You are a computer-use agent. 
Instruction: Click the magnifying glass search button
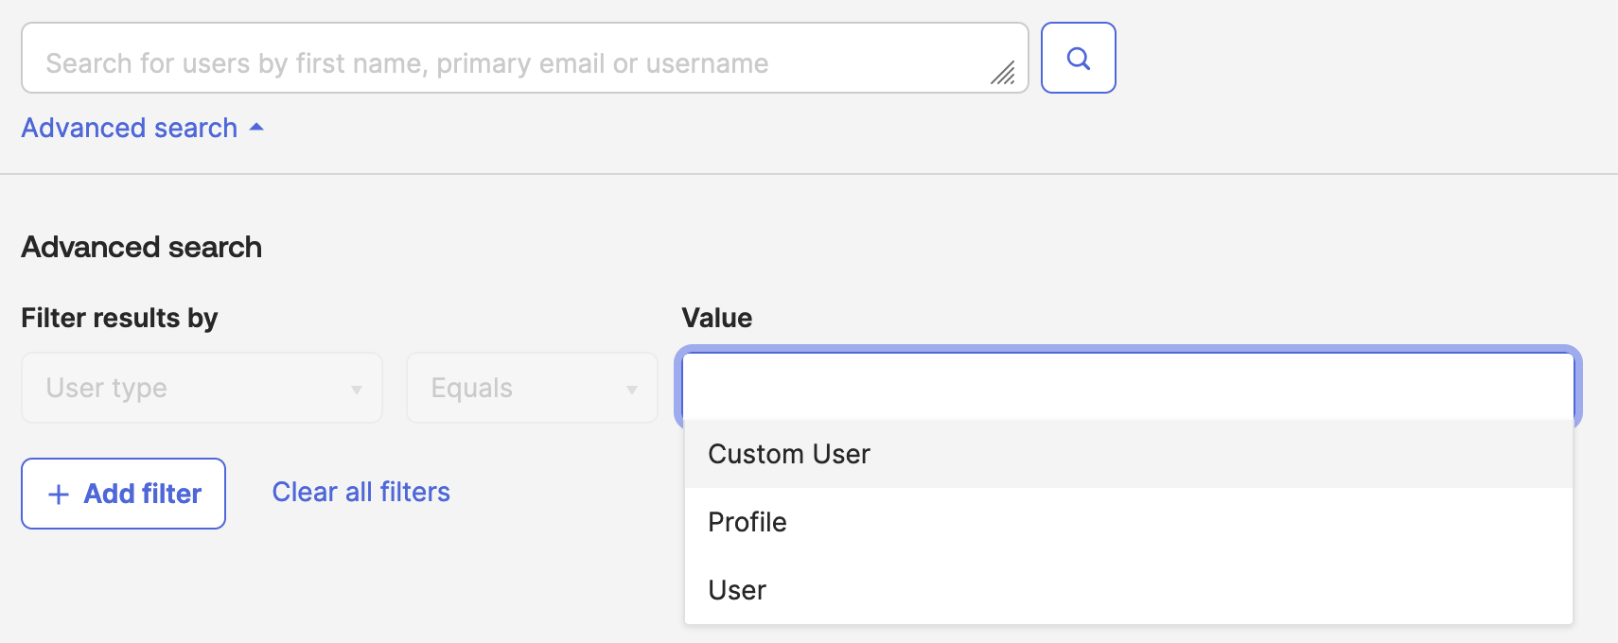tap(1078, 59)
